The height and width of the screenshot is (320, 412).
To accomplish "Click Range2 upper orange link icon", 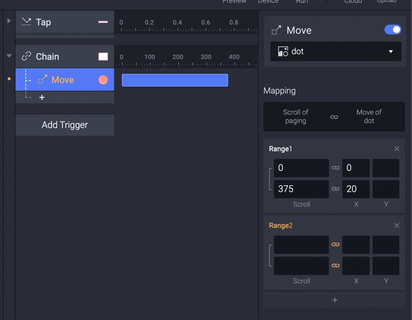I will click(x=336, y=244).
